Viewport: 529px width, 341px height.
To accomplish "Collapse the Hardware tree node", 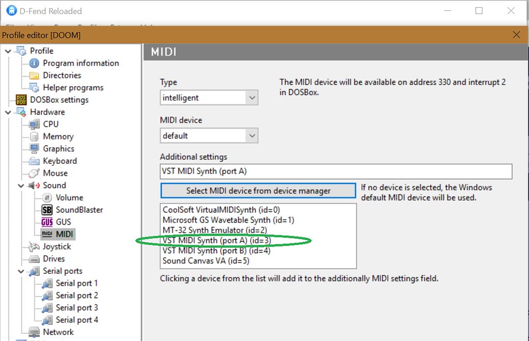I will pos(8,112).
